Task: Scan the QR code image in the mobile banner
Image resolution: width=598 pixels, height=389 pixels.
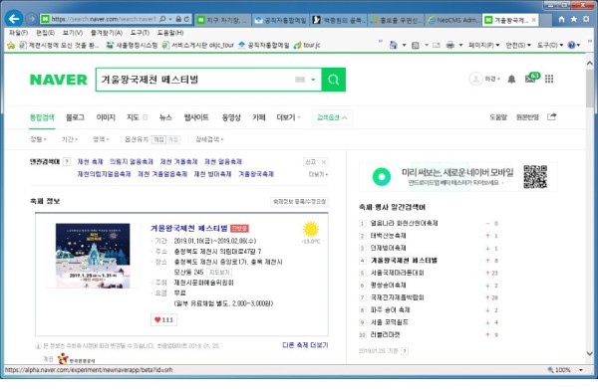Action: tap(535, 177)
